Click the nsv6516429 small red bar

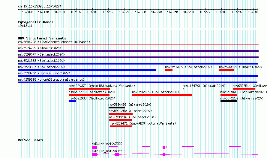click(x=169, y=70)
